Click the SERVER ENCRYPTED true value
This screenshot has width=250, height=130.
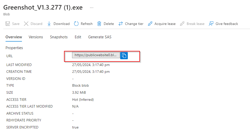75,127
